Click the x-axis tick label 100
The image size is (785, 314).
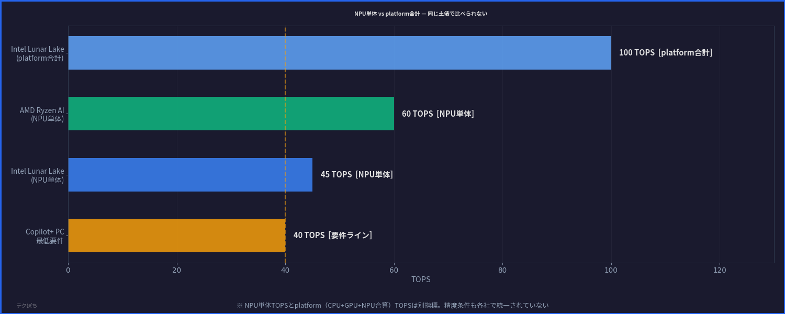pyautogui.click(x=611, y=270)
